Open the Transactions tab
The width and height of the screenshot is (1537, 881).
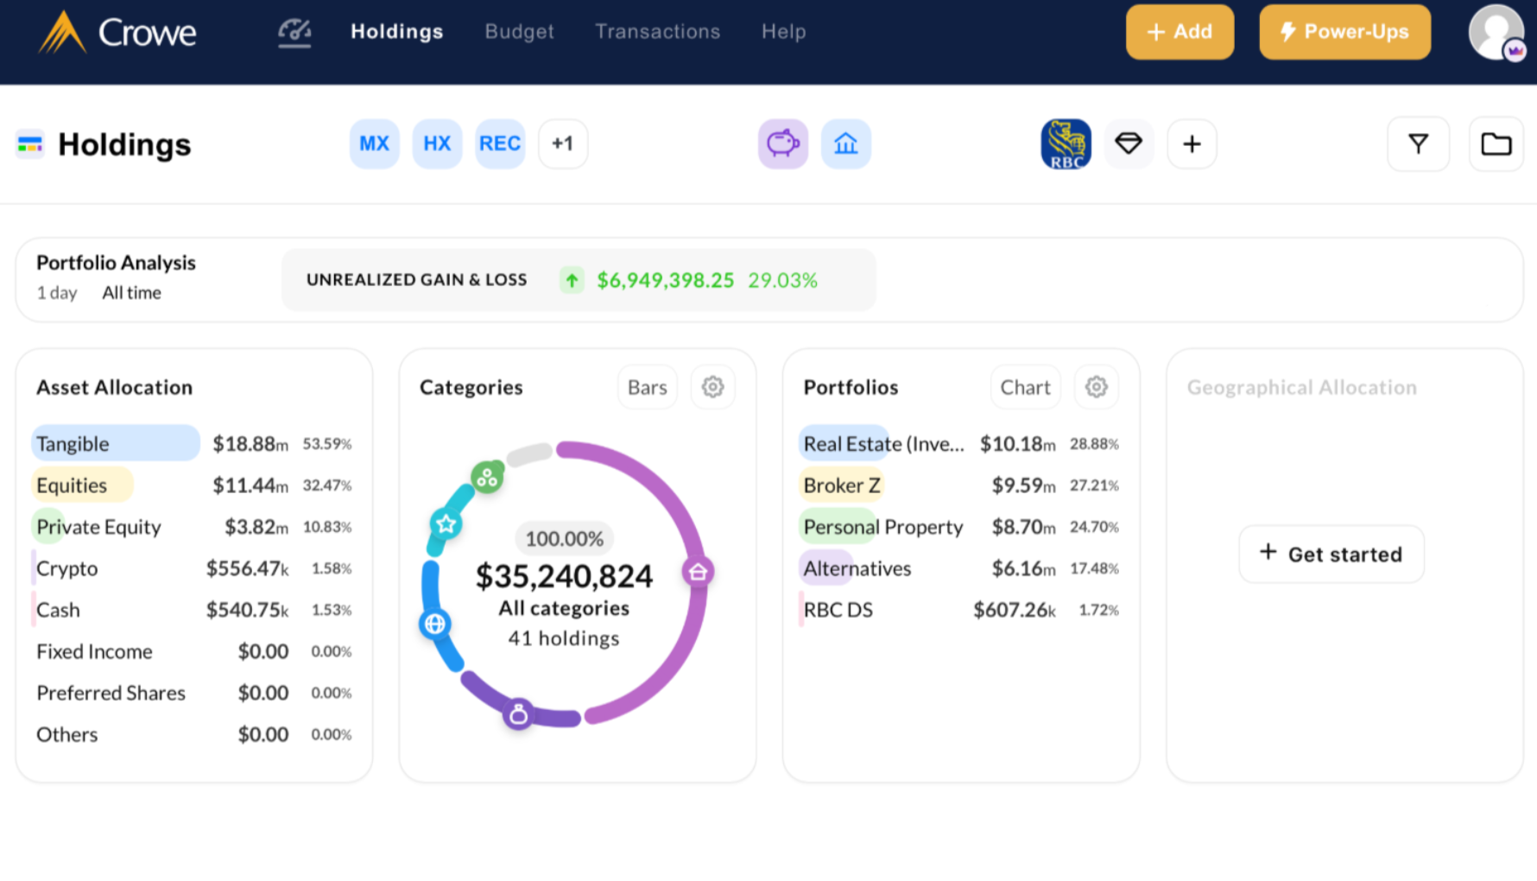tap(657, 32)
